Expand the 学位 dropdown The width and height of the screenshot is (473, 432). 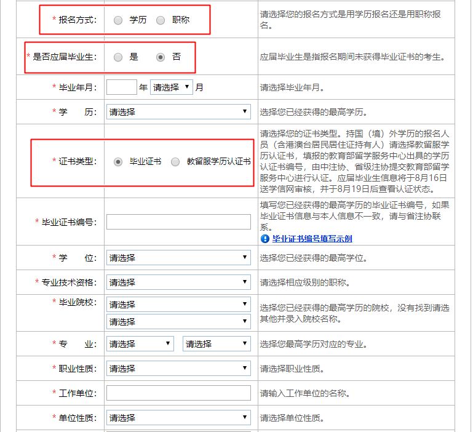tap(178, 258)
